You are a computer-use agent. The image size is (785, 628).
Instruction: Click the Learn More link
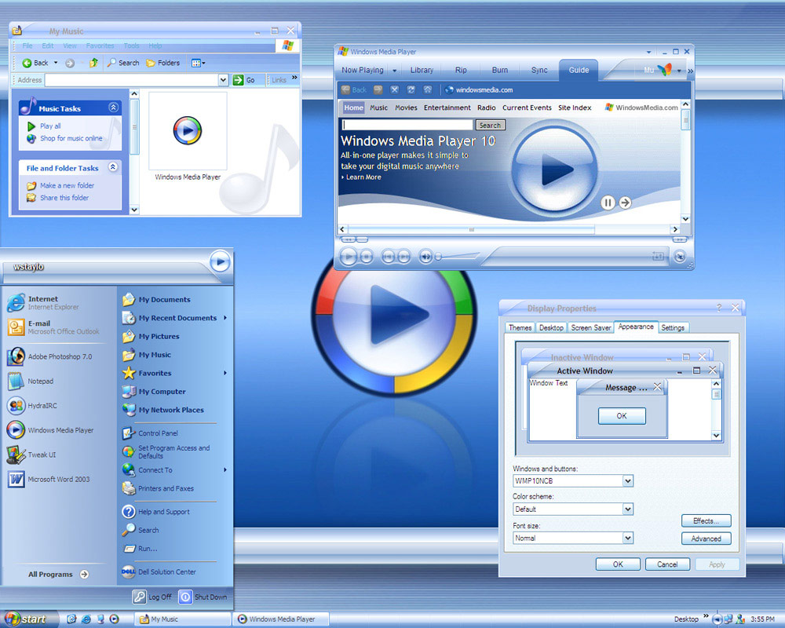click(x=363, y=177)
